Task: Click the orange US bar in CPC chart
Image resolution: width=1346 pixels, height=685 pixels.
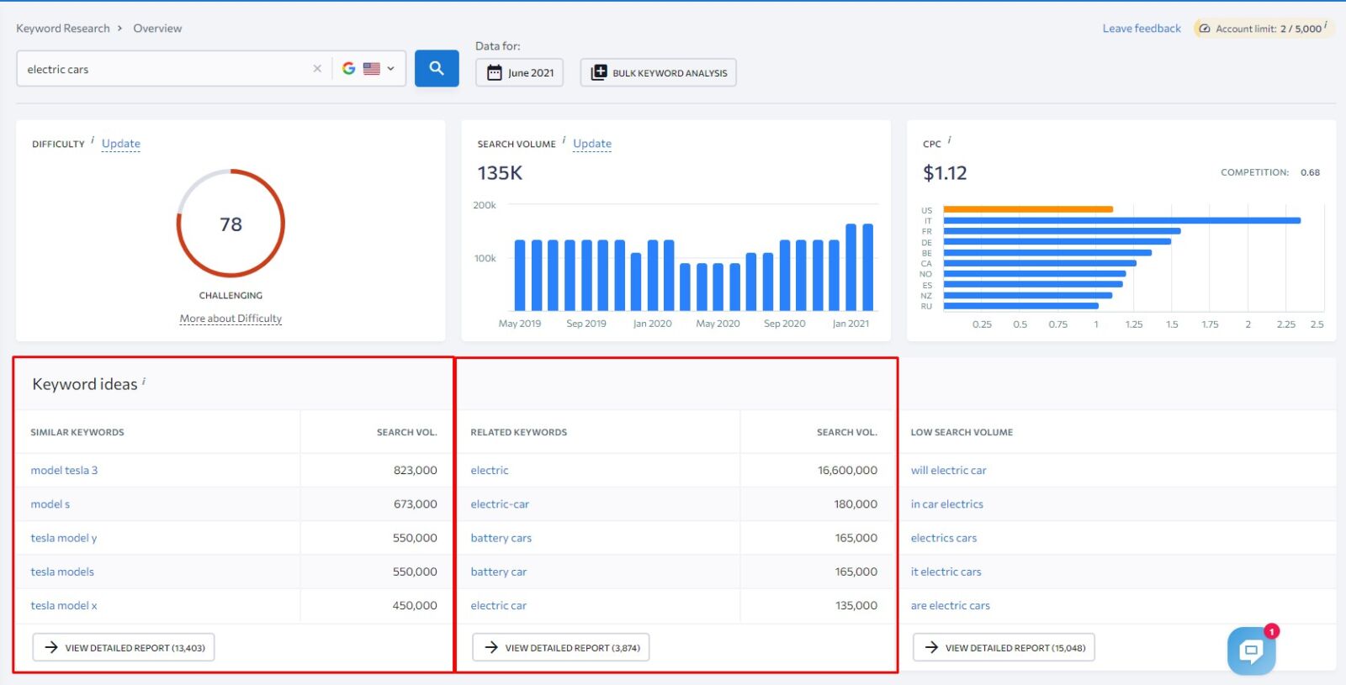Action: (x=1028, y=209)
